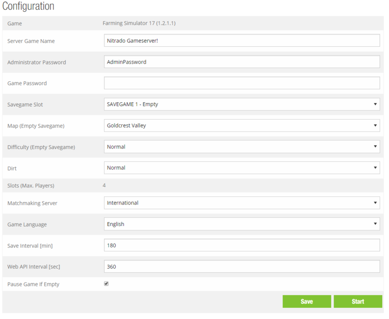Open the Game Language dropdown
389x319 pixels.
tap(242, 224)
